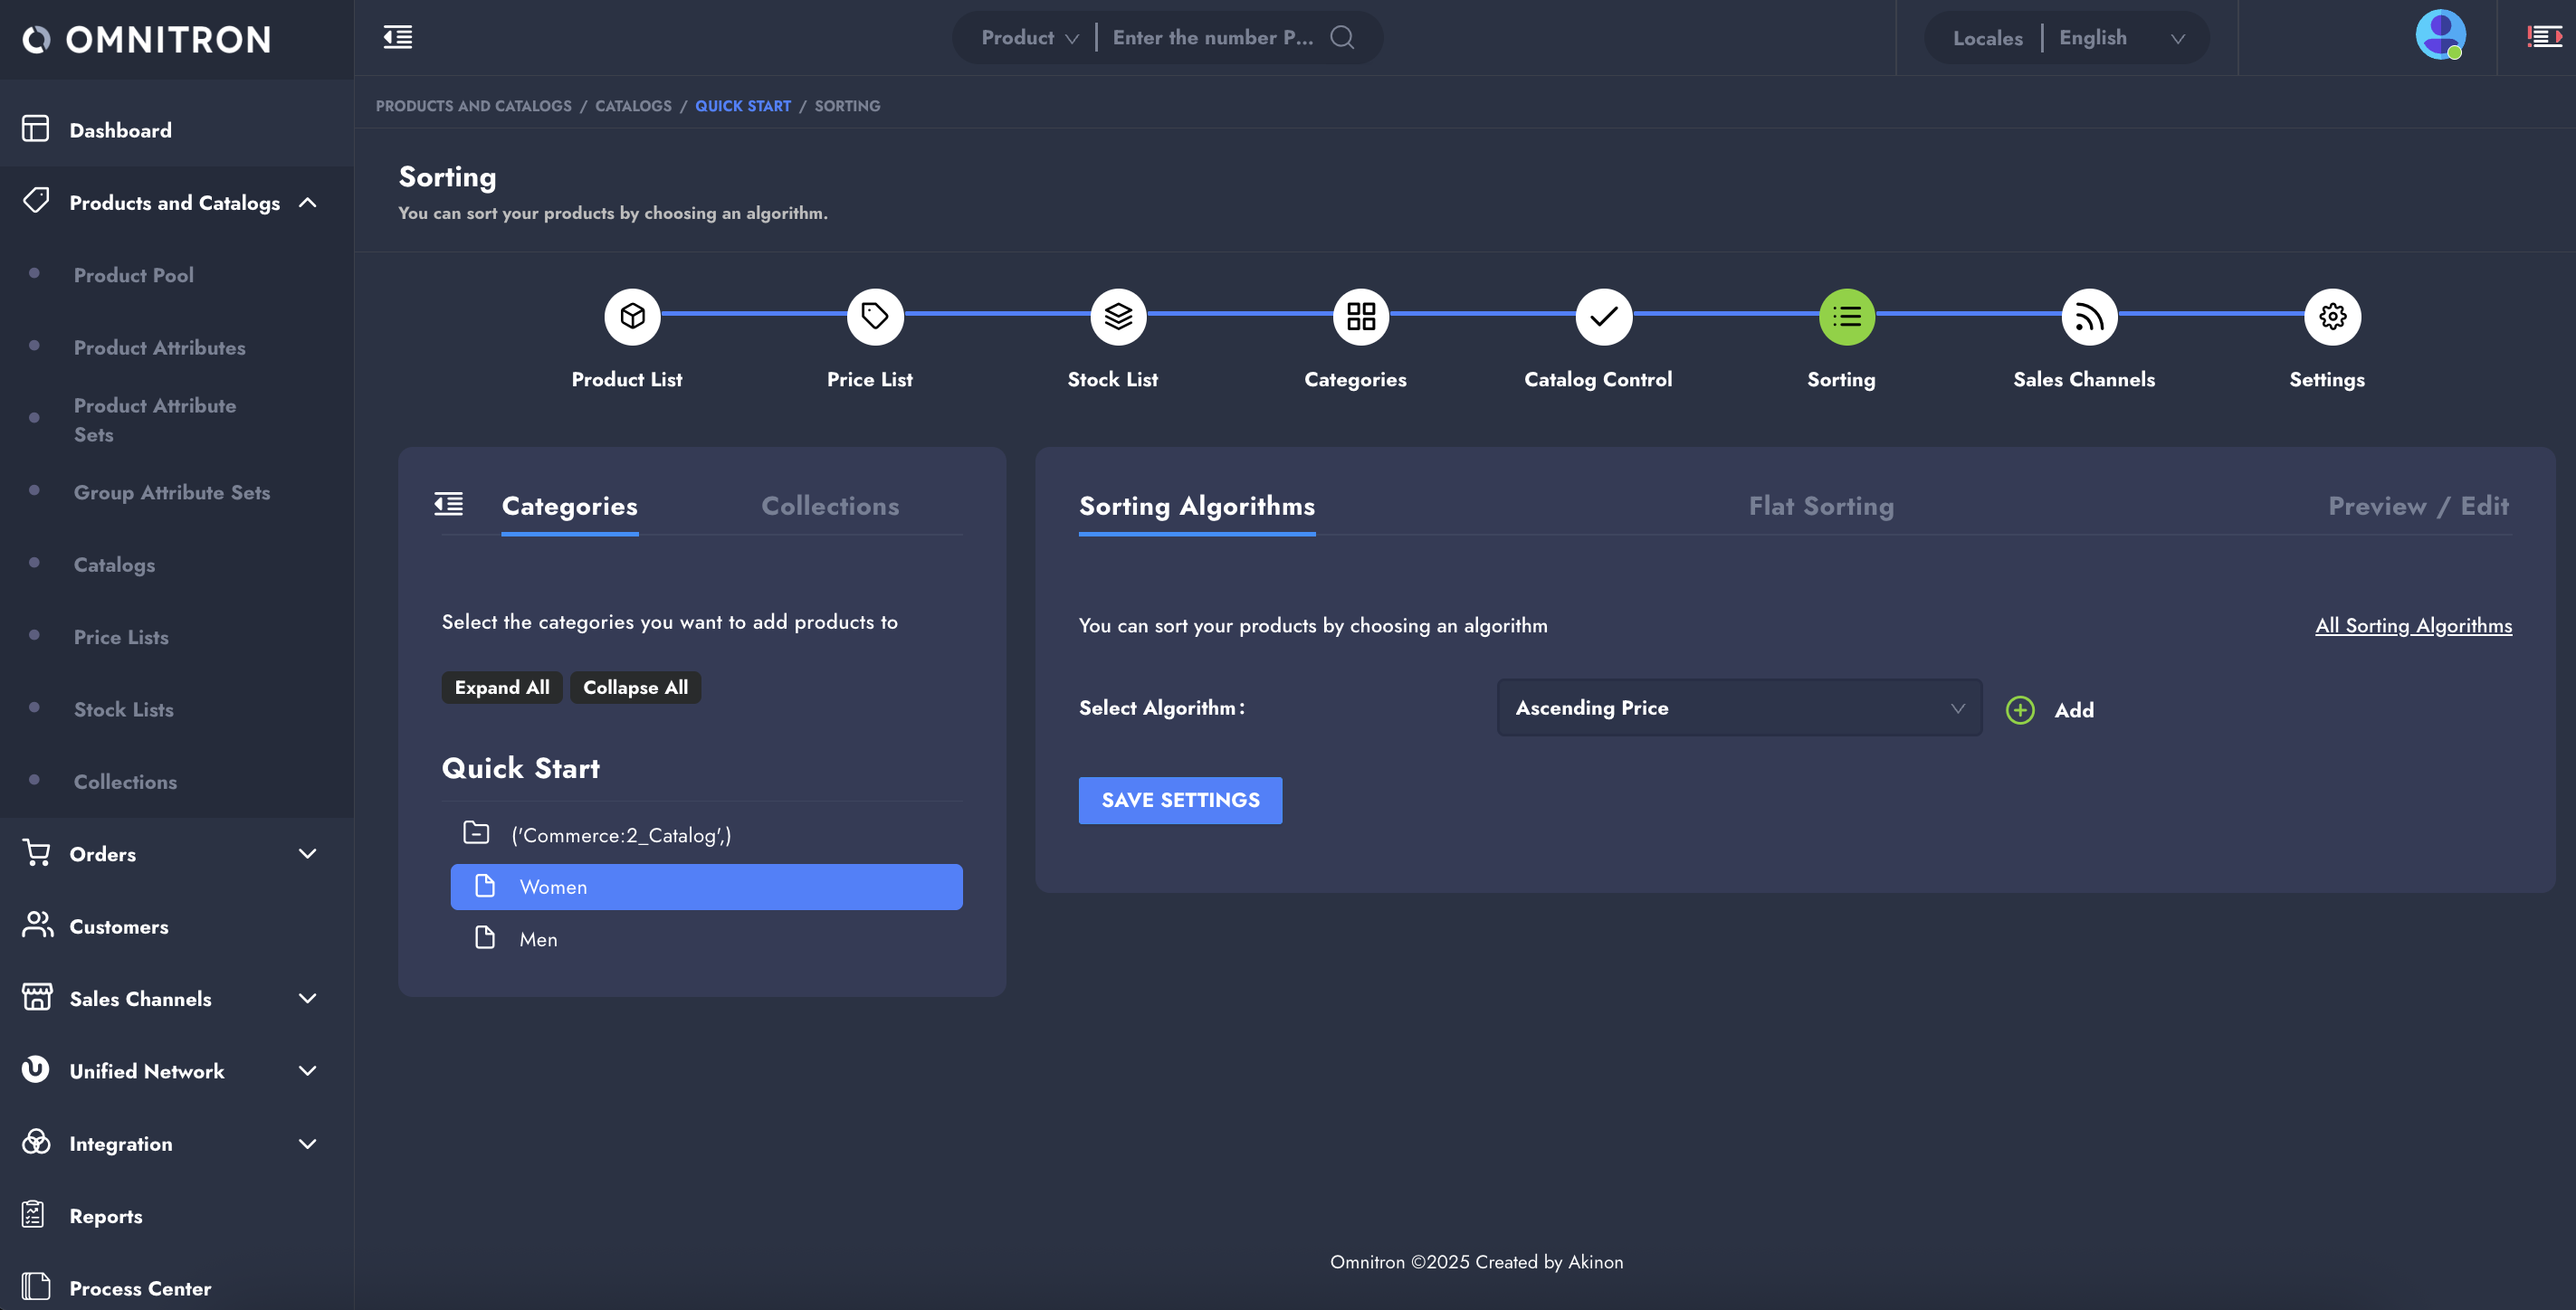
Task: Collapse the sidebar with the top menu icon
Action: [x=398, y=38]
